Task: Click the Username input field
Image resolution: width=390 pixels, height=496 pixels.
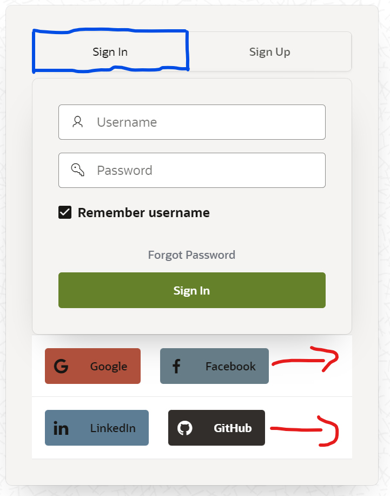Action: 191,122
